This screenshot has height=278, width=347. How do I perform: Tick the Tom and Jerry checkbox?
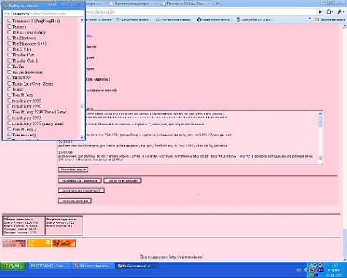click(9, 135)
